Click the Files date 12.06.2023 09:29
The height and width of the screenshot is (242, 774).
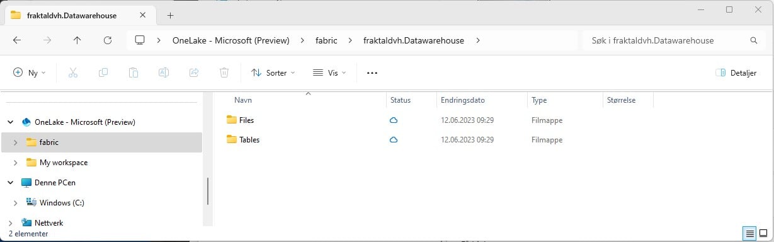point(467,120)
